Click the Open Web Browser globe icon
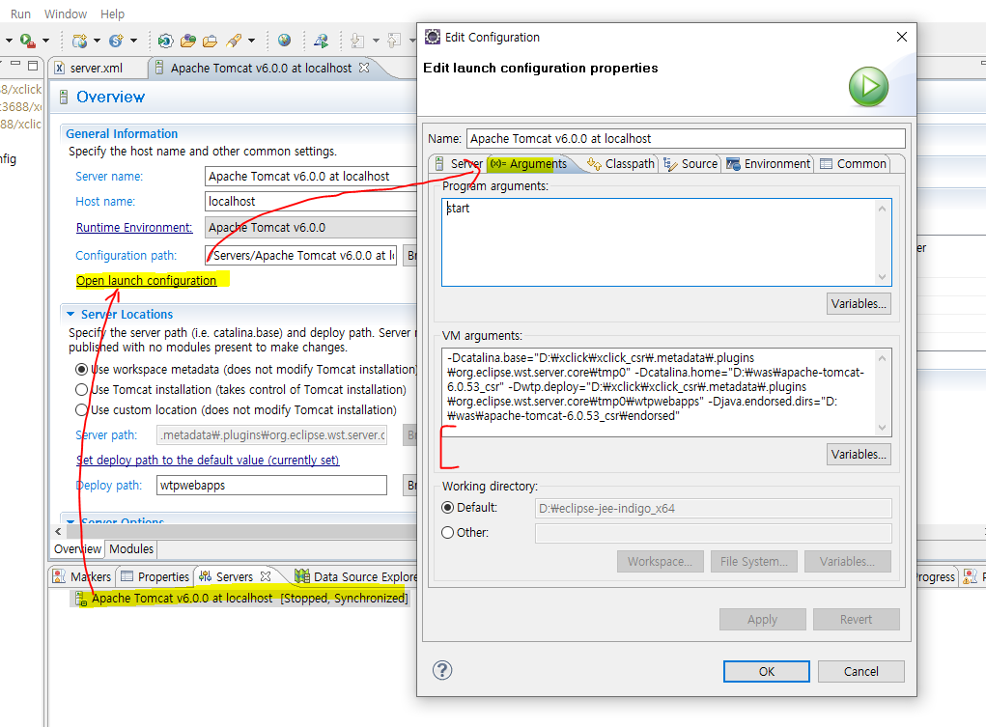Screen dimensions: 986x727 [x=284, y=41]
